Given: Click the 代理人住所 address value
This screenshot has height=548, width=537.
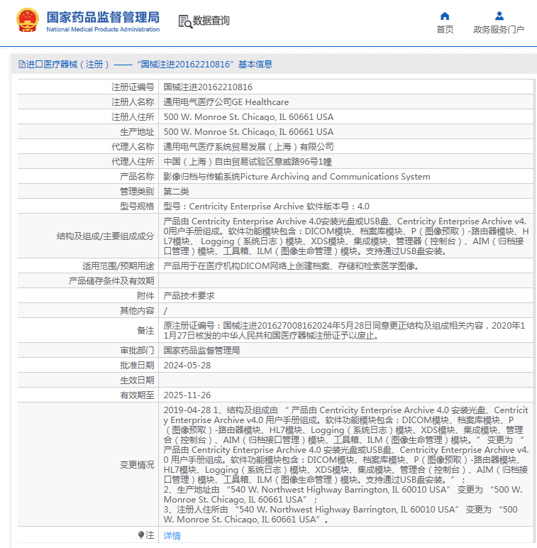Looking at the screenshot, I should [248, 162].
